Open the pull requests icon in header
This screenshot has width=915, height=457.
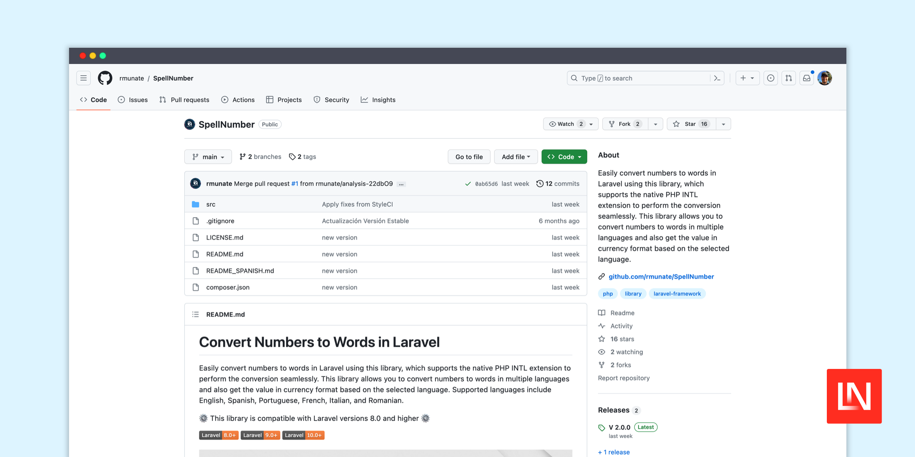click(x=789, y=78)
